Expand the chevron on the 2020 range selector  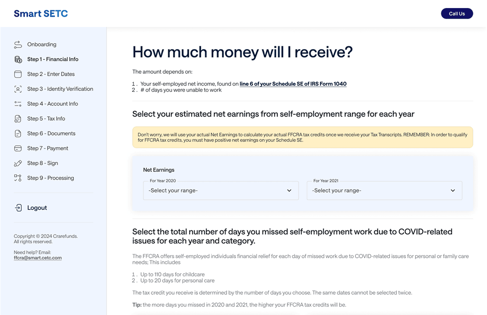pos(289,190)
